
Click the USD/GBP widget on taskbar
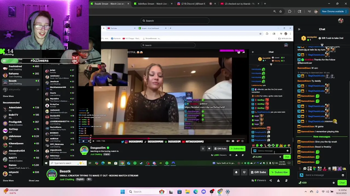coord(11,192)
